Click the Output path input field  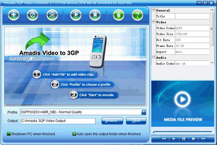pyautogui.click(x=58, y=121)
